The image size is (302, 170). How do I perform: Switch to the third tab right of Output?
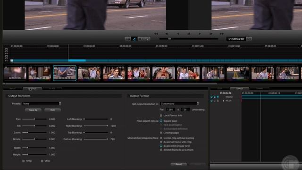[52, 89]
